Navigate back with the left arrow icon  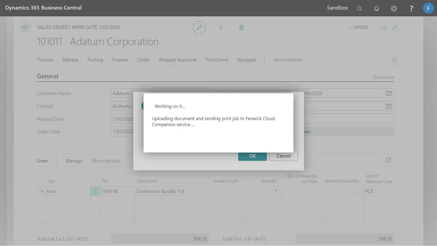pyautogui.click(x=25, y=27)
